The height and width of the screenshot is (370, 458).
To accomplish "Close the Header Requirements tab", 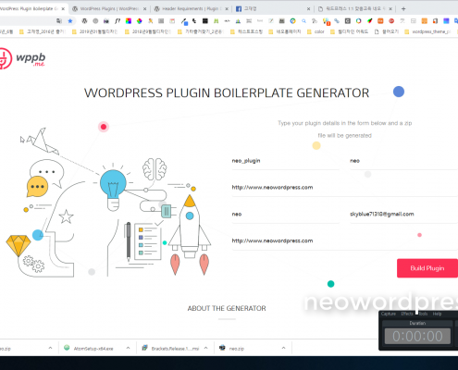I will (227, 9).
